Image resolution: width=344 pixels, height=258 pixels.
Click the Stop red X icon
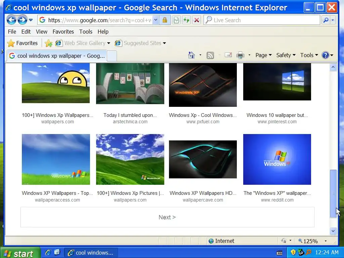pyautogui.click(x=197, y=20)
